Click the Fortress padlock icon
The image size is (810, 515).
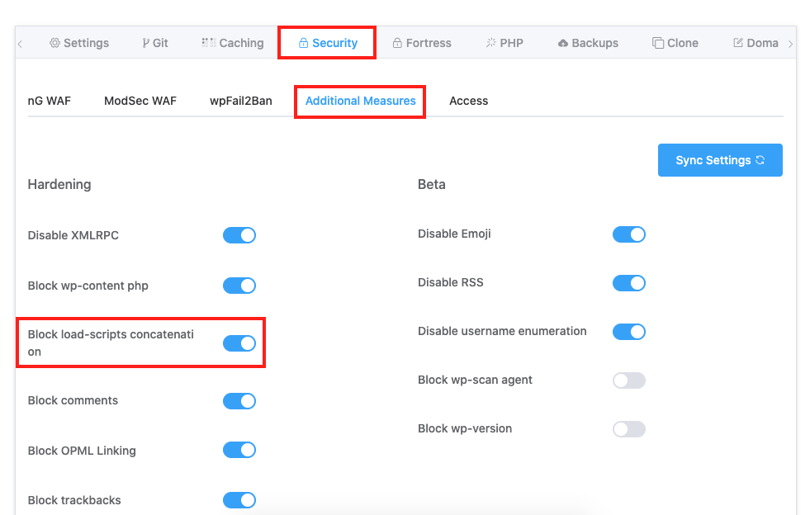(x=397, y=43)
